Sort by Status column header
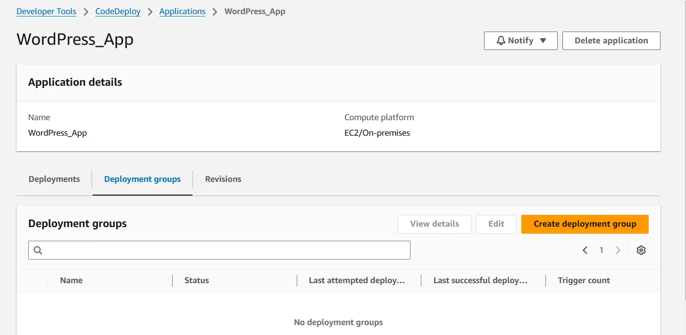The width and height of the screenshot is (686, 335). (197, 280)
